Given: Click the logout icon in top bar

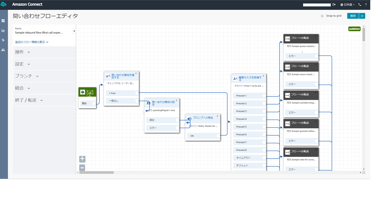Looking at the screenshot, I should [x=334, y=5].
